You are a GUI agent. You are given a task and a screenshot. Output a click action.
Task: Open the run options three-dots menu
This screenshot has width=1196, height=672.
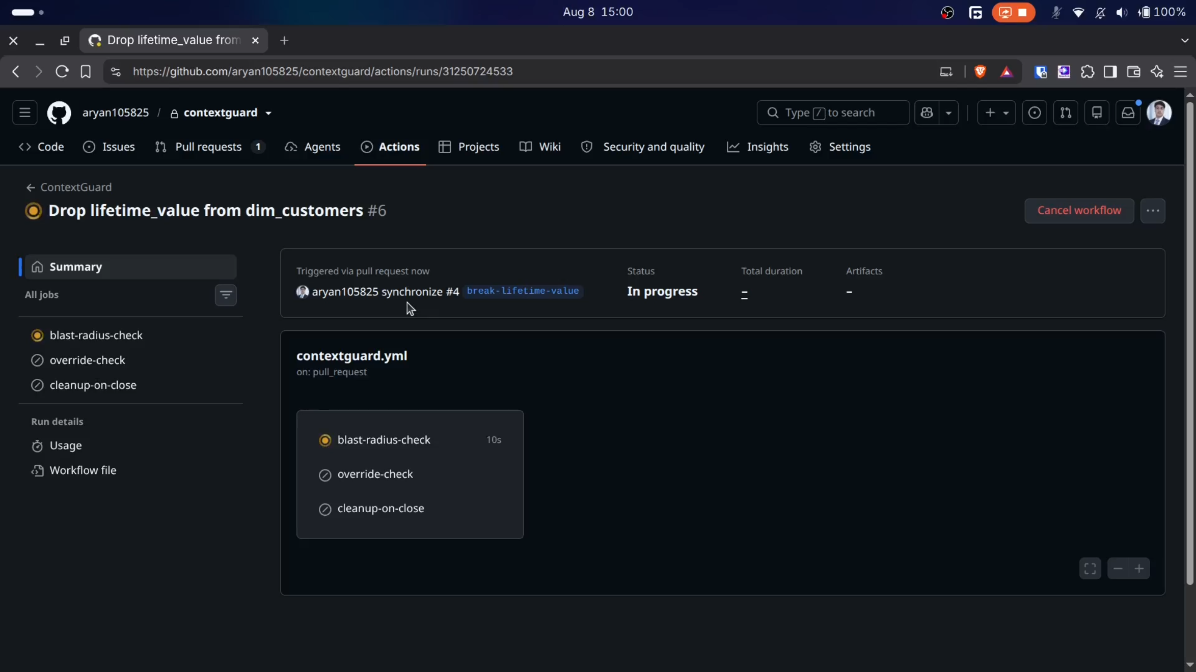tap(1153, 210)
